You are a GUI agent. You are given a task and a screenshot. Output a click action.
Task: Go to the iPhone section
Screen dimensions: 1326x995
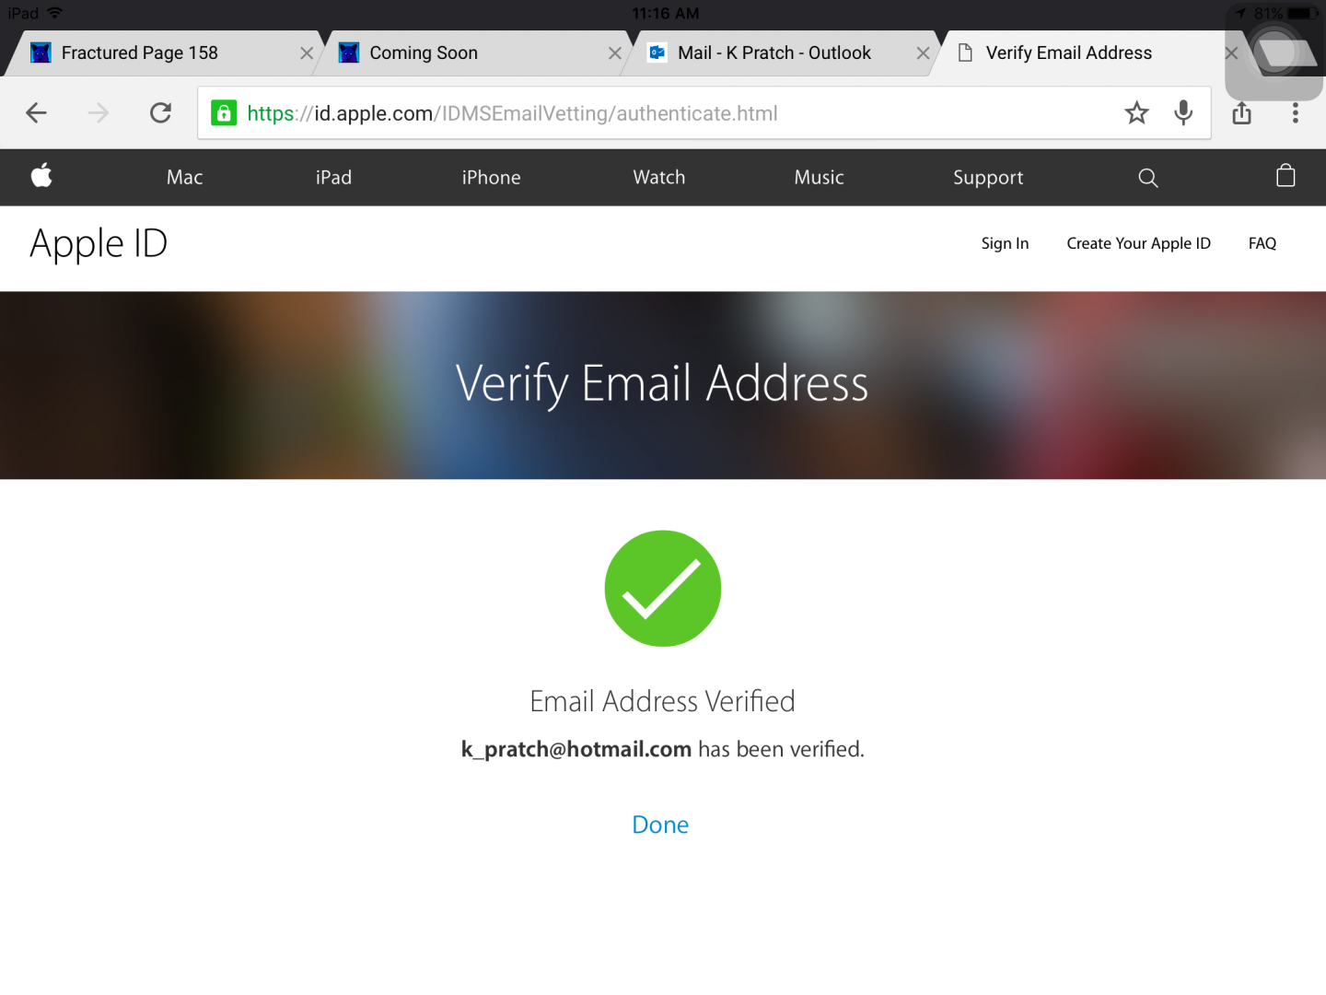tap(491, 178)
